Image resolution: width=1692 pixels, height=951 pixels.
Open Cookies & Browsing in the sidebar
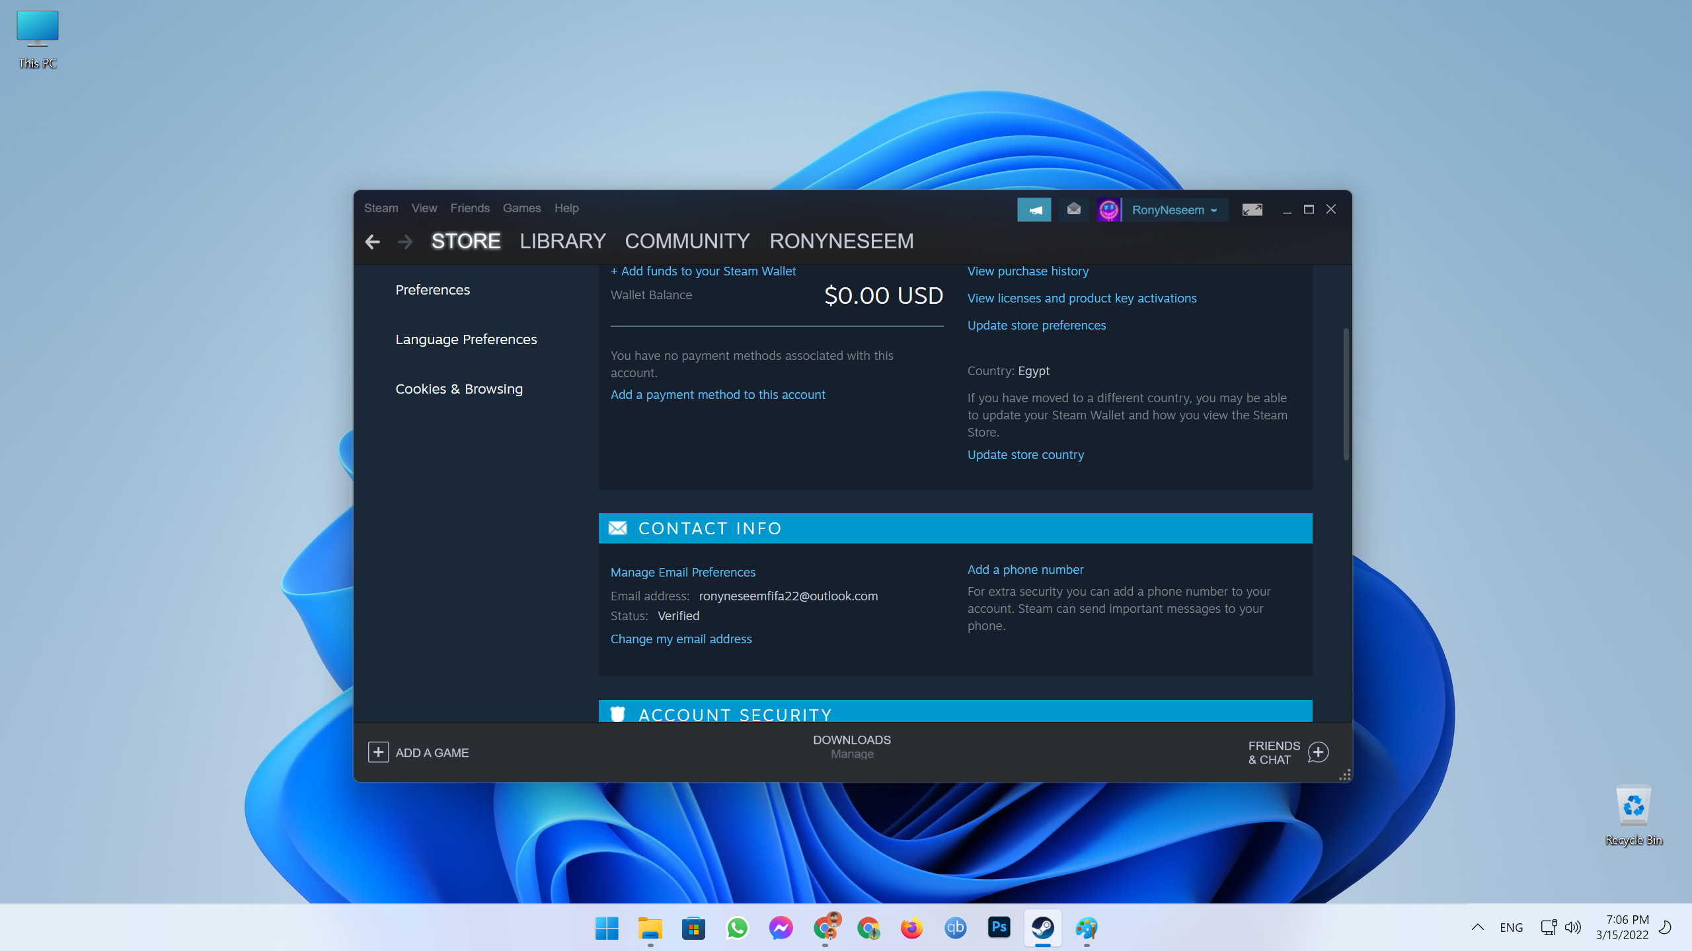[x=459, y=389]
